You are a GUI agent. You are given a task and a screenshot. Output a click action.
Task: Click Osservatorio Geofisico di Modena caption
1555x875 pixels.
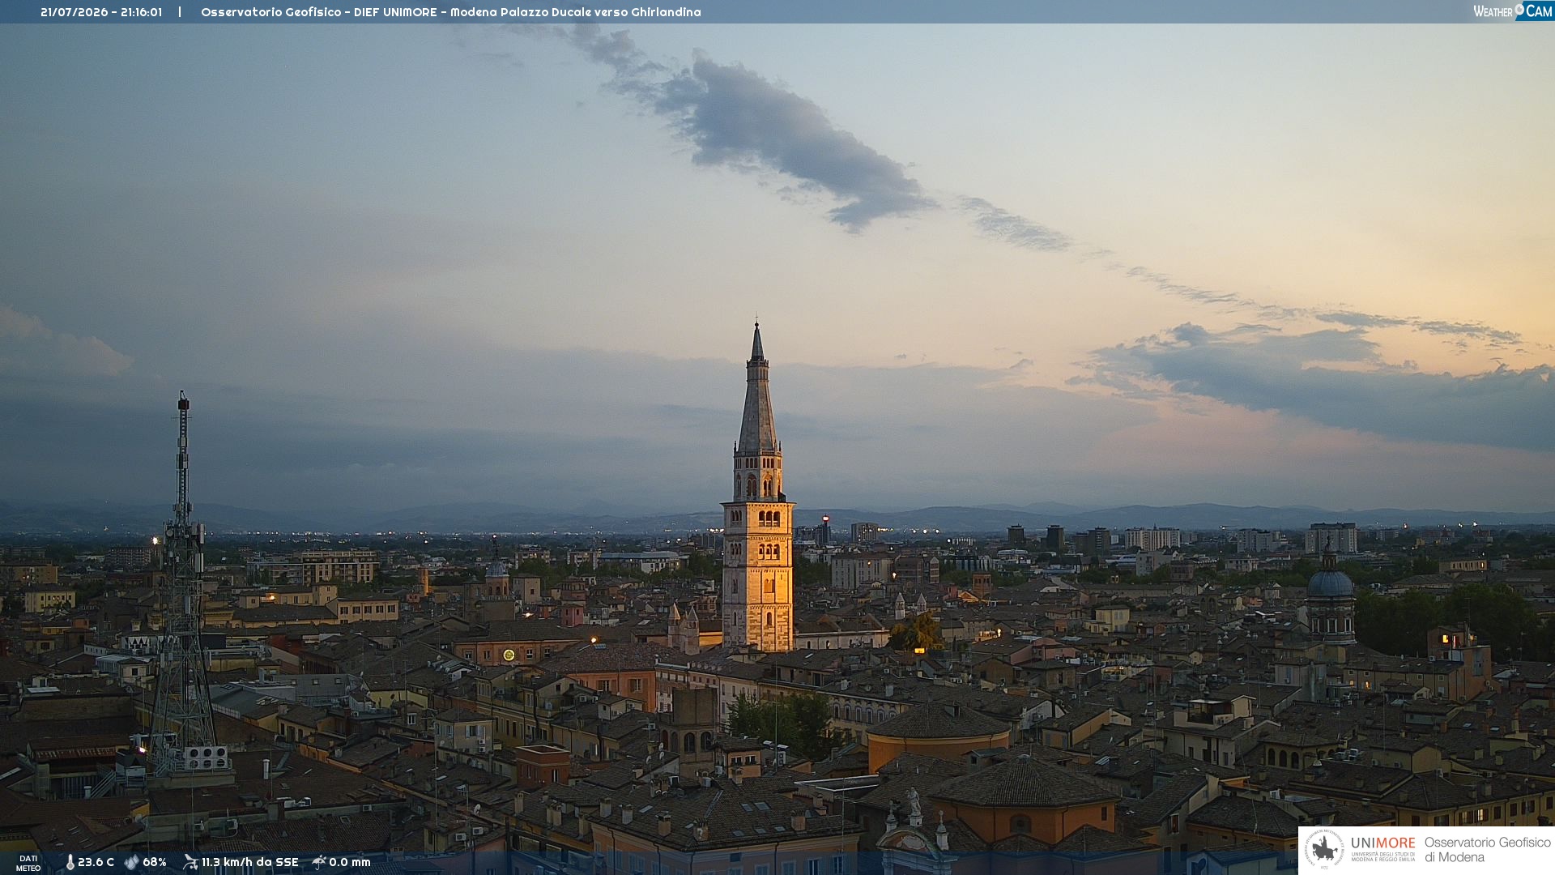point(1487,850)
